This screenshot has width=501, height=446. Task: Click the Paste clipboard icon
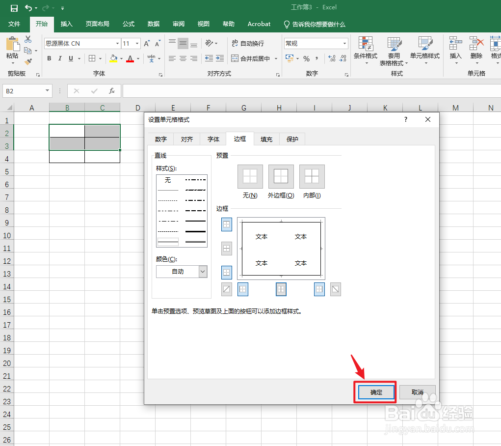[12, 44]
